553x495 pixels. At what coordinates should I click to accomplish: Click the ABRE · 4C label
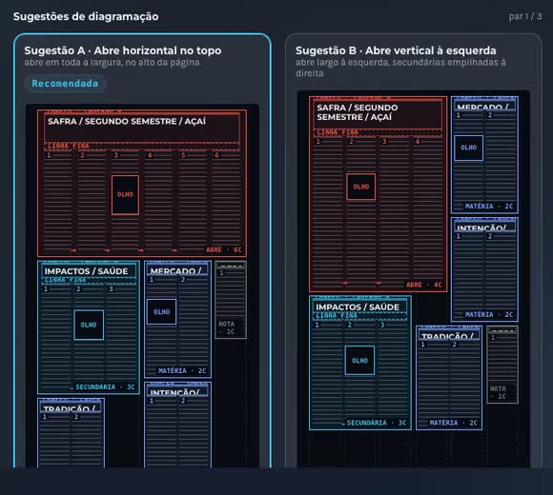point(424,285)
